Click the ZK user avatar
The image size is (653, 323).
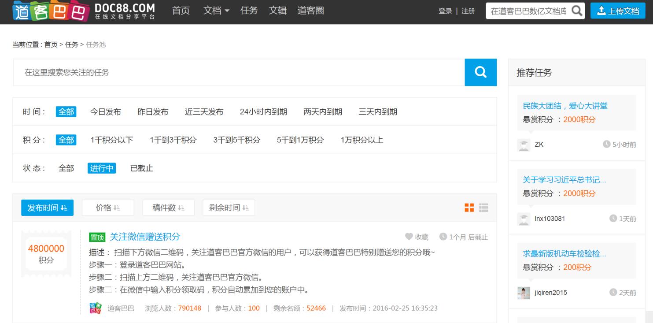click(524, 145)
